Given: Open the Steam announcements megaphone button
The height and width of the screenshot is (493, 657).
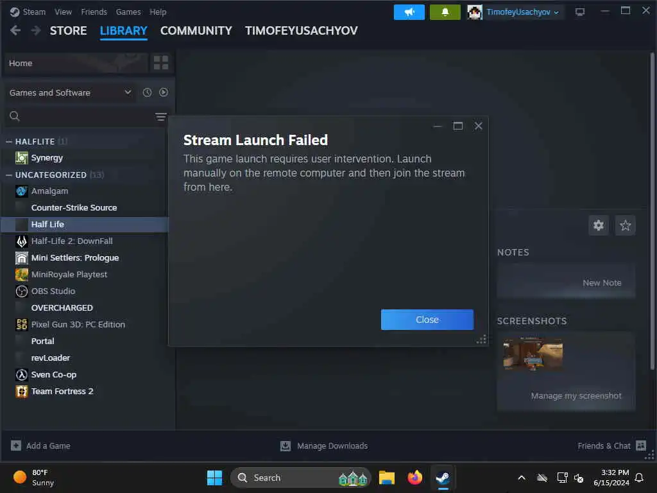Looking at the screenshot, I should point(409,12).
